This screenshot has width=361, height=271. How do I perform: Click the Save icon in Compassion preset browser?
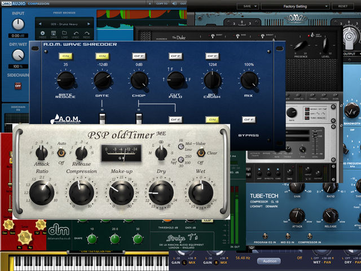(54, 33)
